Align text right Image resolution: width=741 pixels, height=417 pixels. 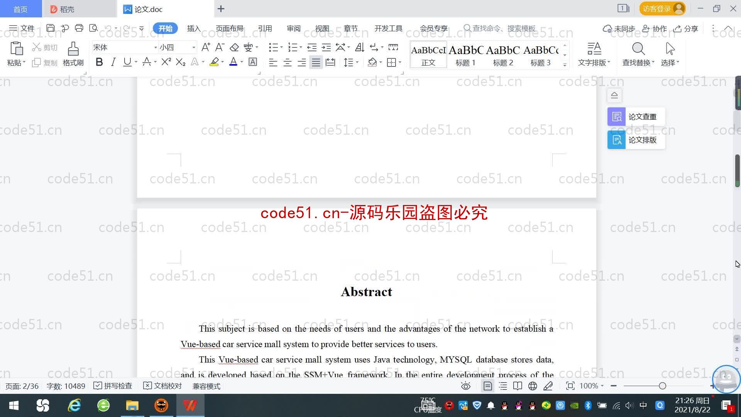click(x=302, y=62)
